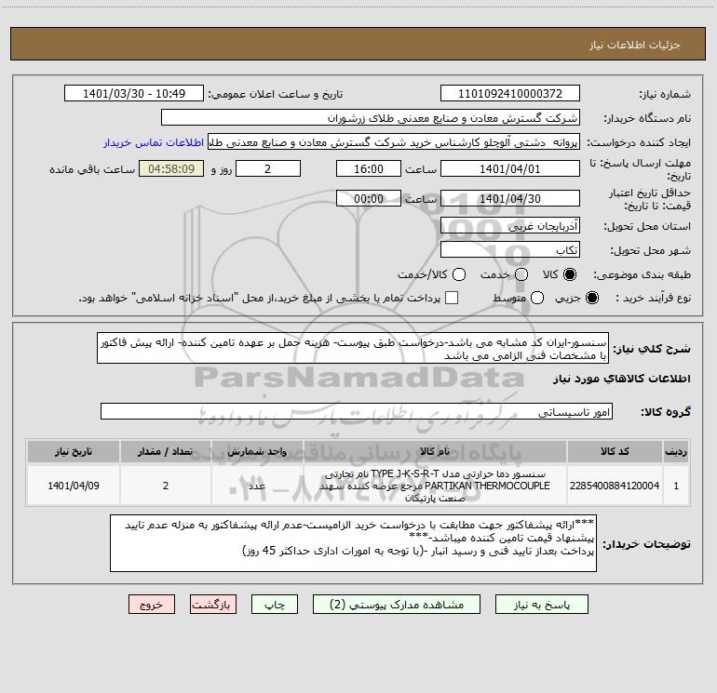717x693 pixels.
Task: Click the quantity cell showing 2 in table
Action: click(166, 486)
